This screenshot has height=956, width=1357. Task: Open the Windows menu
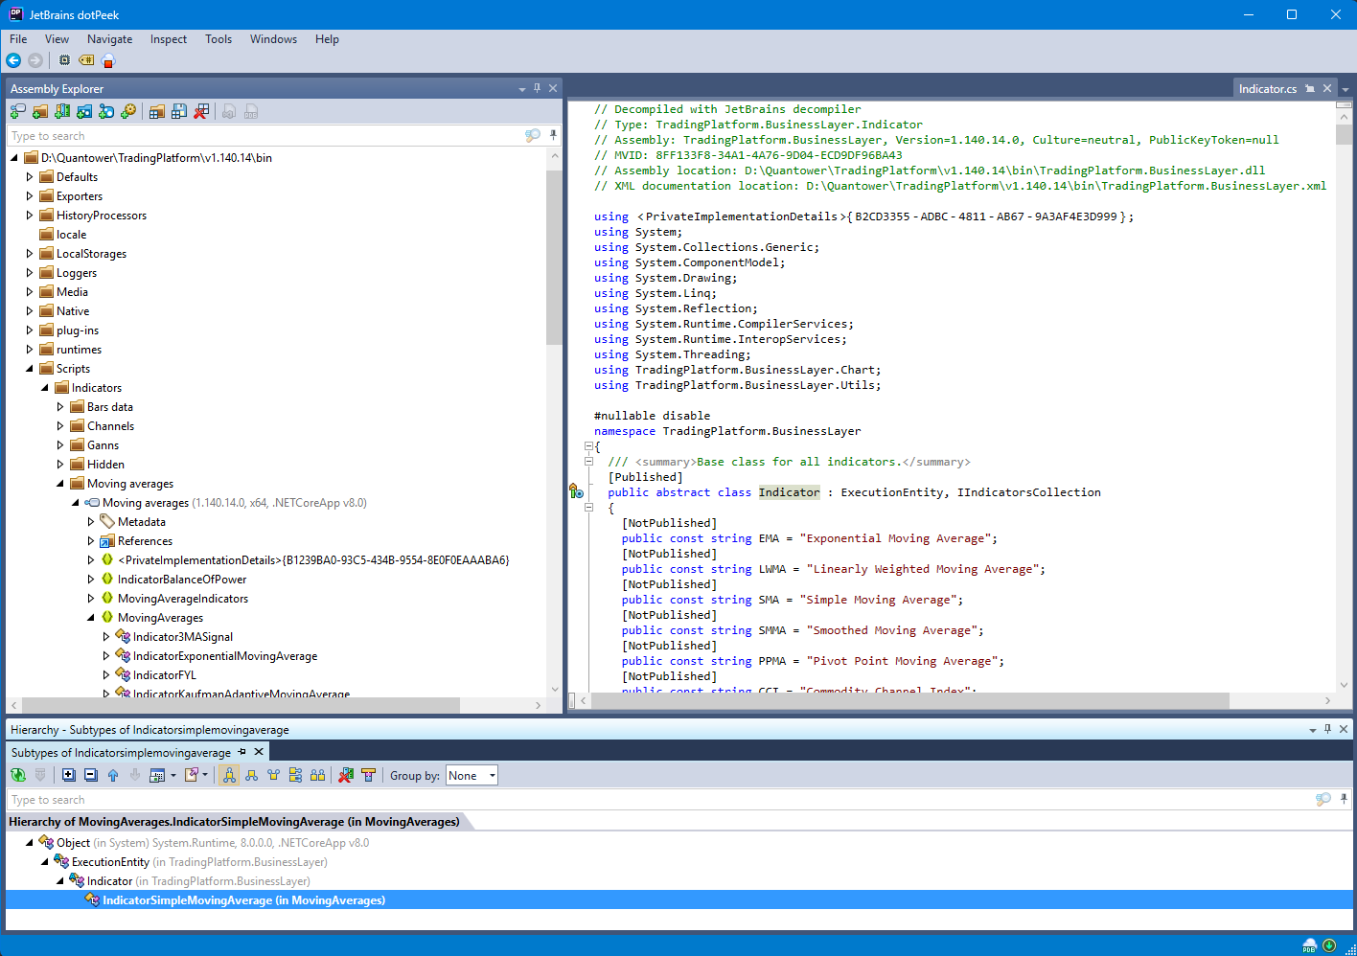[x=273, y=39]
